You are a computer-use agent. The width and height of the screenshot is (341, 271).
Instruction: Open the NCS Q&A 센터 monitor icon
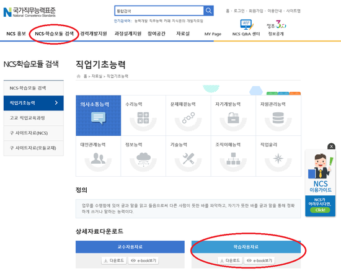click(x=247, y=25)
